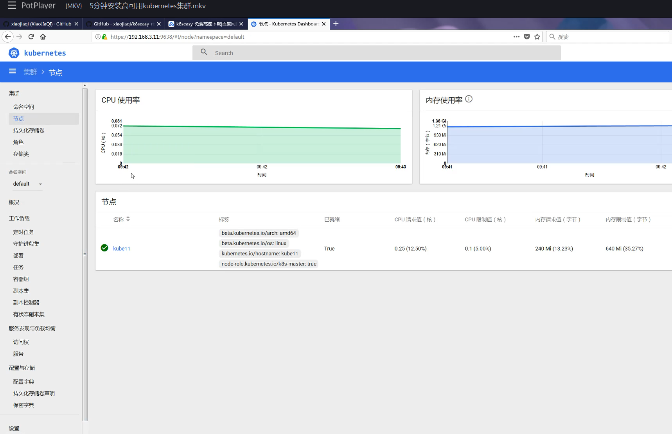This screenshot has width=672, height=434.
Task: Bookmark this page star icon
Action: click(537, 37)
